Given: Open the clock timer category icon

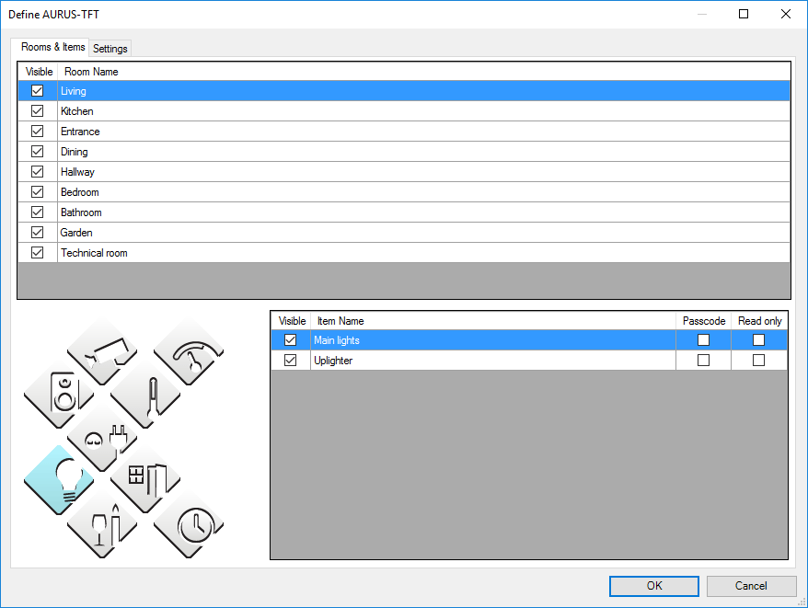Looking at the screenshot, I should 190,523.
